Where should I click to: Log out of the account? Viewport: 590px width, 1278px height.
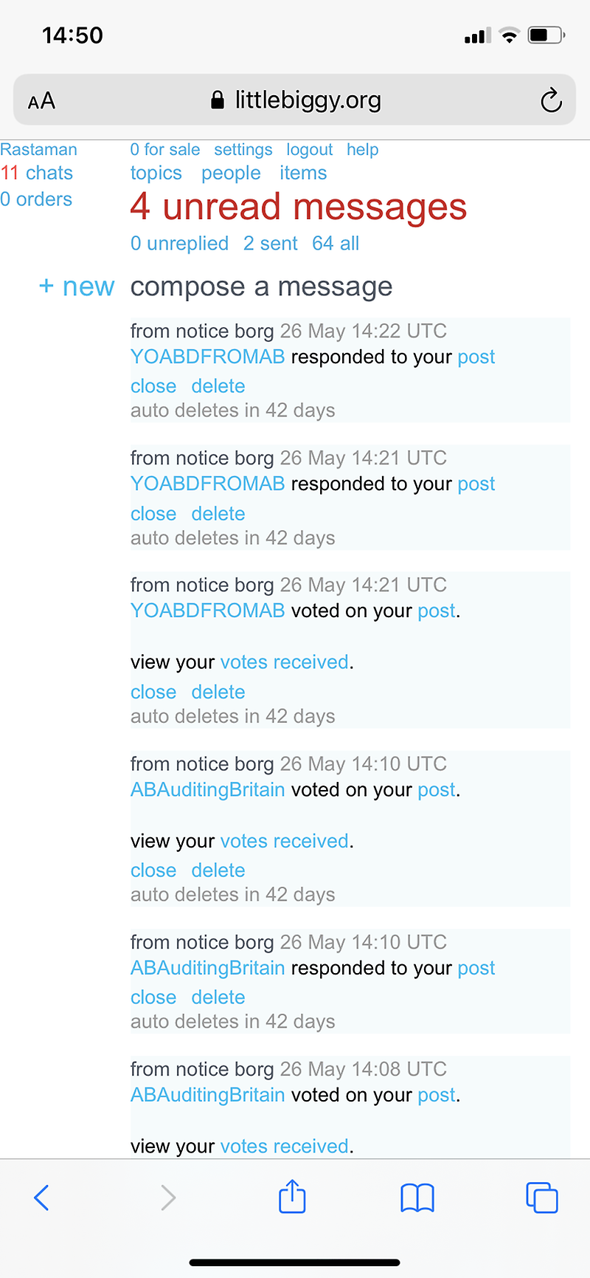click(310, 149)
